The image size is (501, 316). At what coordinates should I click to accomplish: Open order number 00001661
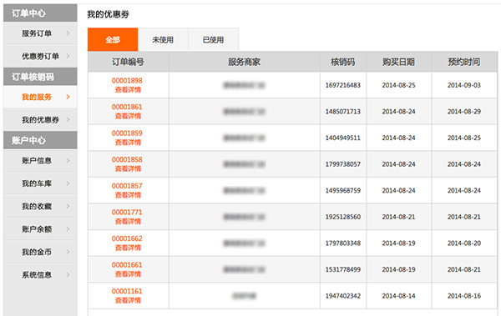coord(127,265)
